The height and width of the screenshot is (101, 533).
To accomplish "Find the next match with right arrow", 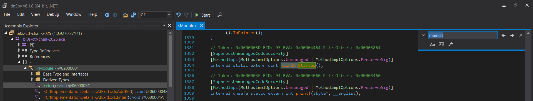I will click(512, 35).
